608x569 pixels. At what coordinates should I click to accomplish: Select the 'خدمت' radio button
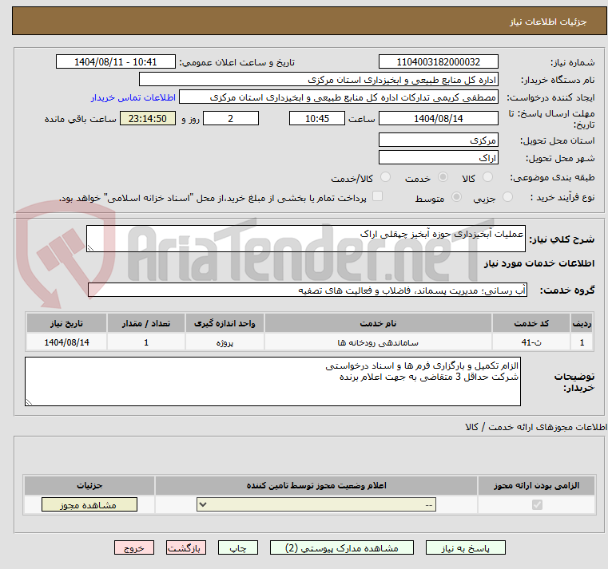point(443,177)
